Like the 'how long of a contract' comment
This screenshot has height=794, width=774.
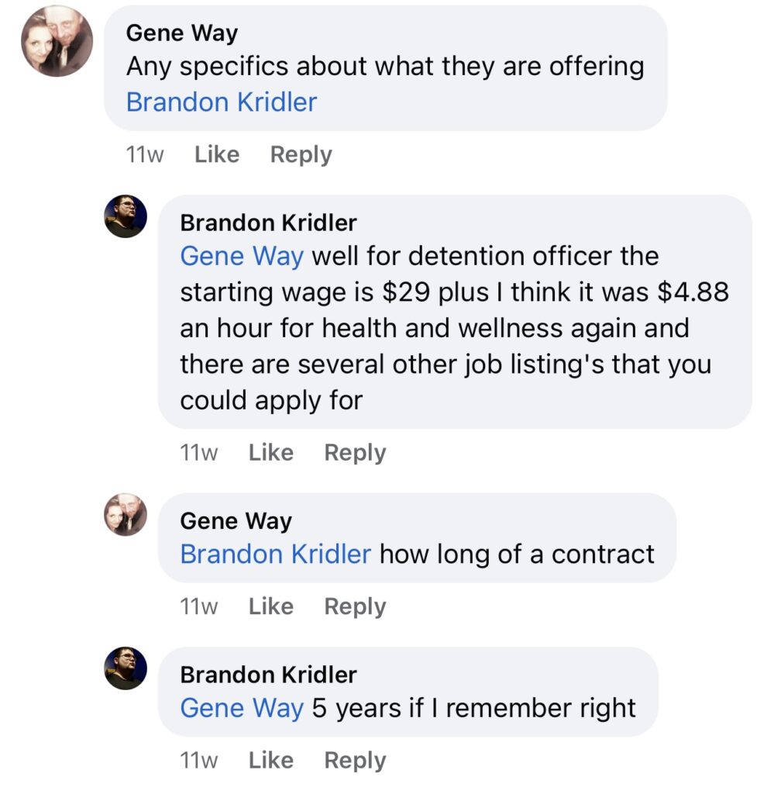click(x=270, y=606)
